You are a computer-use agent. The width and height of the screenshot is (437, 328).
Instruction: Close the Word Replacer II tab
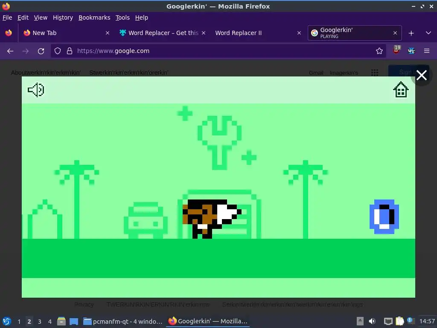[x=299, y=33]
